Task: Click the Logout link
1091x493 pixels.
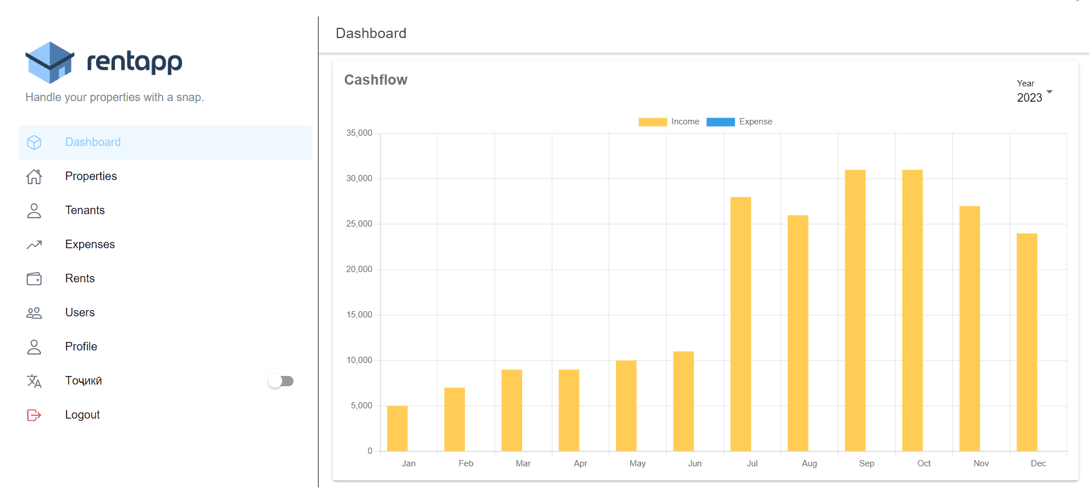Action: point(82,415)
